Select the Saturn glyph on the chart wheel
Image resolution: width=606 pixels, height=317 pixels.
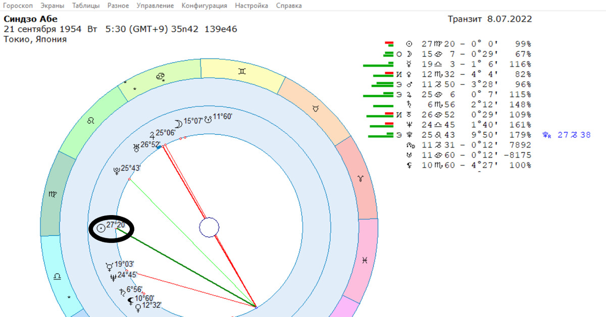pos(122,291)
